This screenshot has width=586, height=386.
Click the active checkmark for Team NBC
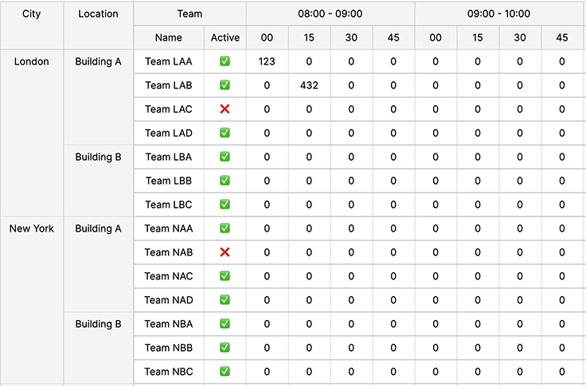225,372
